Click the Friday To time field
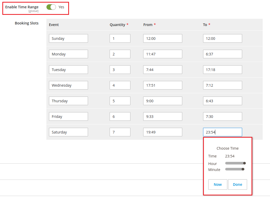Screen dimensions: 270x197 222,117
